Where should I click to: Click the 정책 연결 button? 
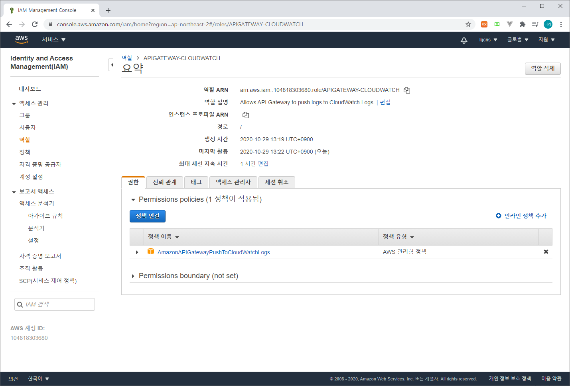coord(148,216)
